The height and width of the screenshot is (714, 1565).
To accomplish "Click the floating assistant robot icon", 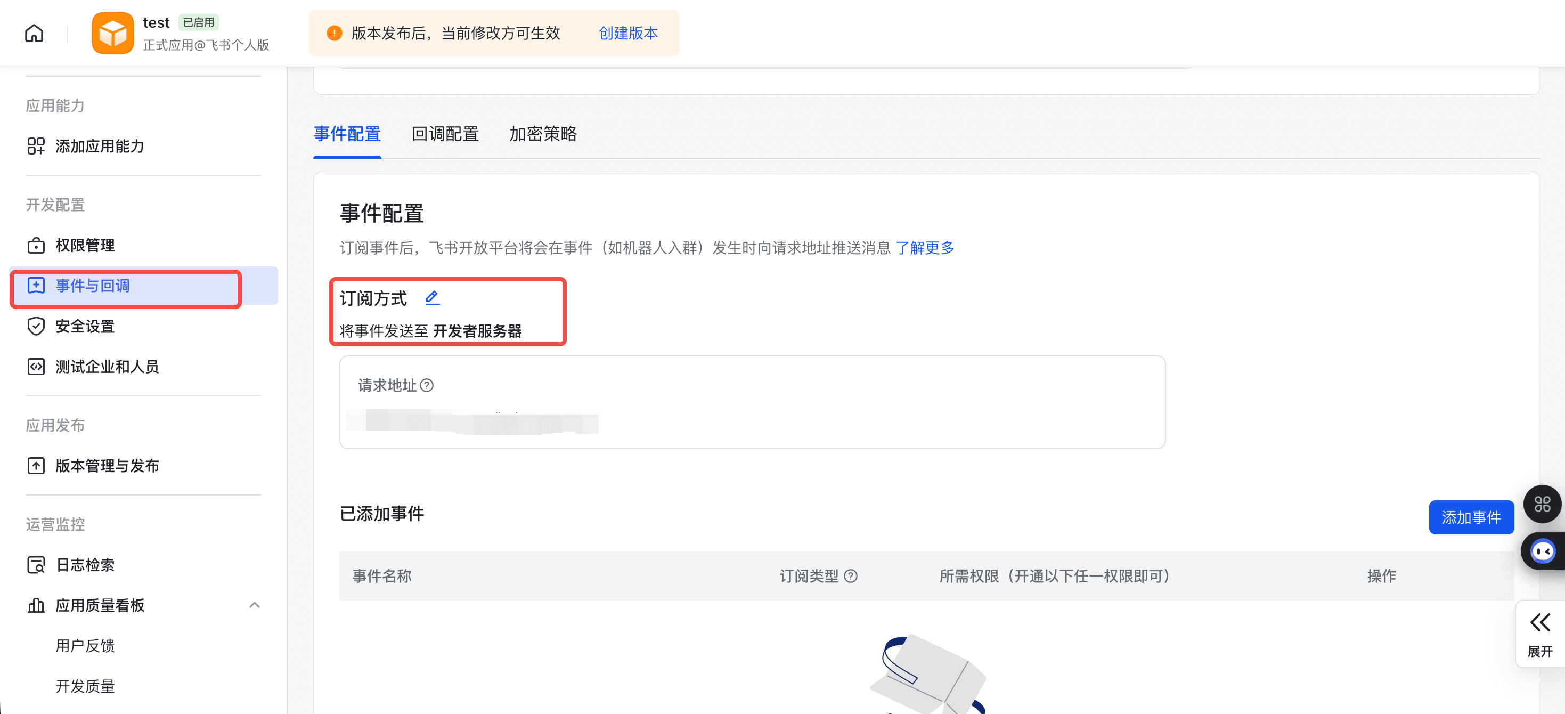I will click(x=1542, y=550).
